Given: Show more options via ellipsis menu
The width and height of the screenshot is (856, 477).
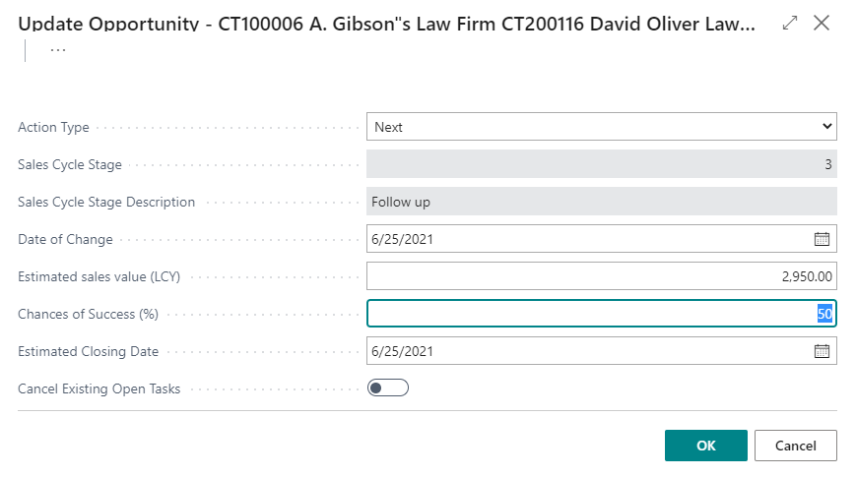Looking at the screenshot, I should [58, 50].
